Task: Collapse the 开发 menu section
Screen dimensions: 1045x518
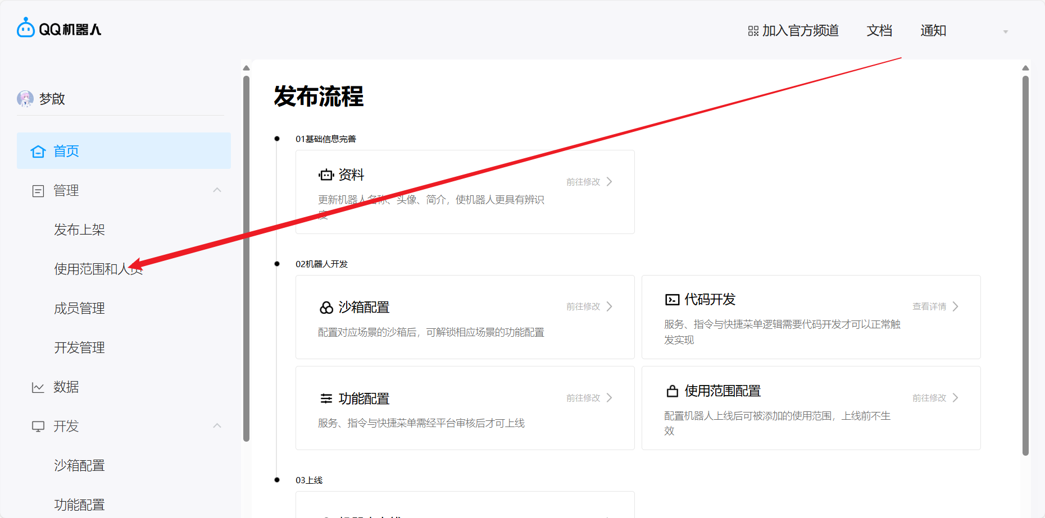Action: (217, 426)
